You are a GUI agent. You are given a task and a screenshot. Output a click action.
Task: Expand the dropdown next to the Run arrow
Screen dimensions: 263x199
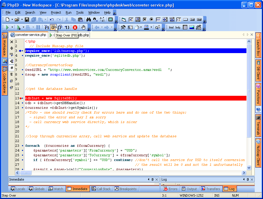click(12, 27)
